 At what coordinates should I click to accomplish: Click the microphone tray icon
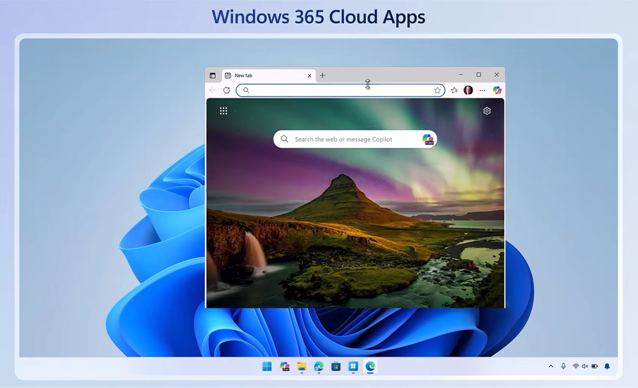[563, 366]
